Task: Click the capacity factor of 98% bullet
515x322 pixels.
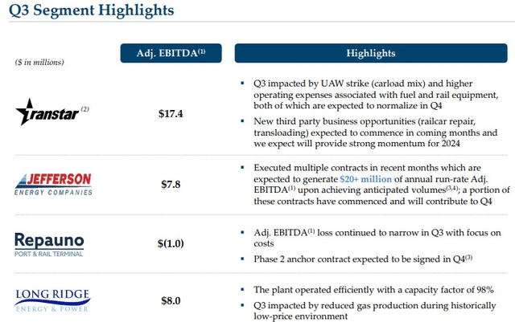Action: [373, 290]
